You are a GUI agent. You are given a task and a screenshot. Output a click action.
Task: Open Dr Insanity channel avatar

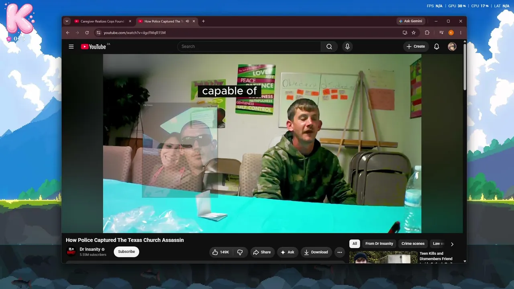[71, 252]
